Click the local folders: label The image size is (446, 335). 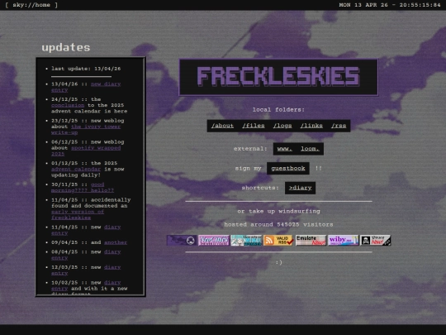coord(278,110)
